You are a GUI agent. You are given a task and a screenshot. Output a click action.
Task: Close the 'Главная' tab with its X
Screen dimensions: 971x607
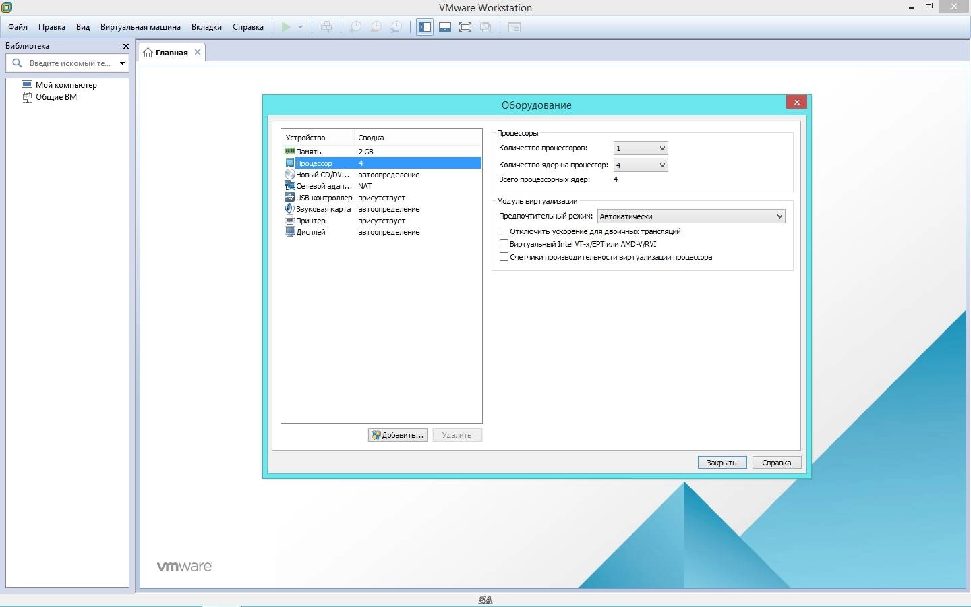pos(198,52)
